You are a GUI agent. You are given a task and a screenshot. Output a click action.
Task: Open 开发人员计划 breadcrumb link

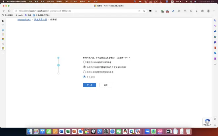[40, 19]
